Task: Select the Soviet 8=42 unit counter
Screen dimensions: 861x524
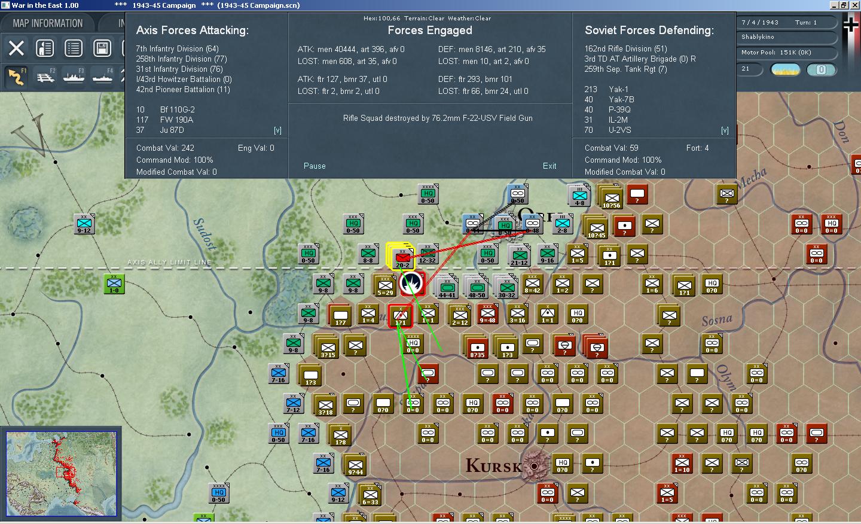Action: pyautogui.click(x=532, y=284)
